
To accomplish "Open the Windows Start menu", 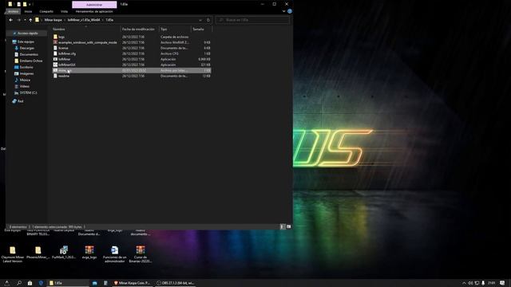I will [6, 283].
